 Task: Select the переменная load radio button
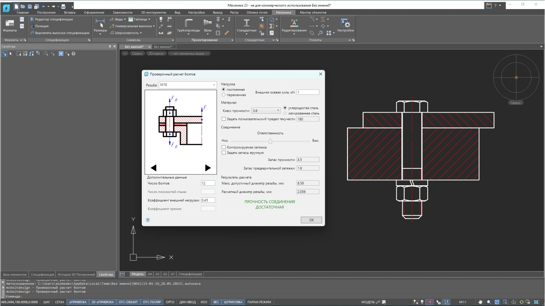[x=224, y=95]
